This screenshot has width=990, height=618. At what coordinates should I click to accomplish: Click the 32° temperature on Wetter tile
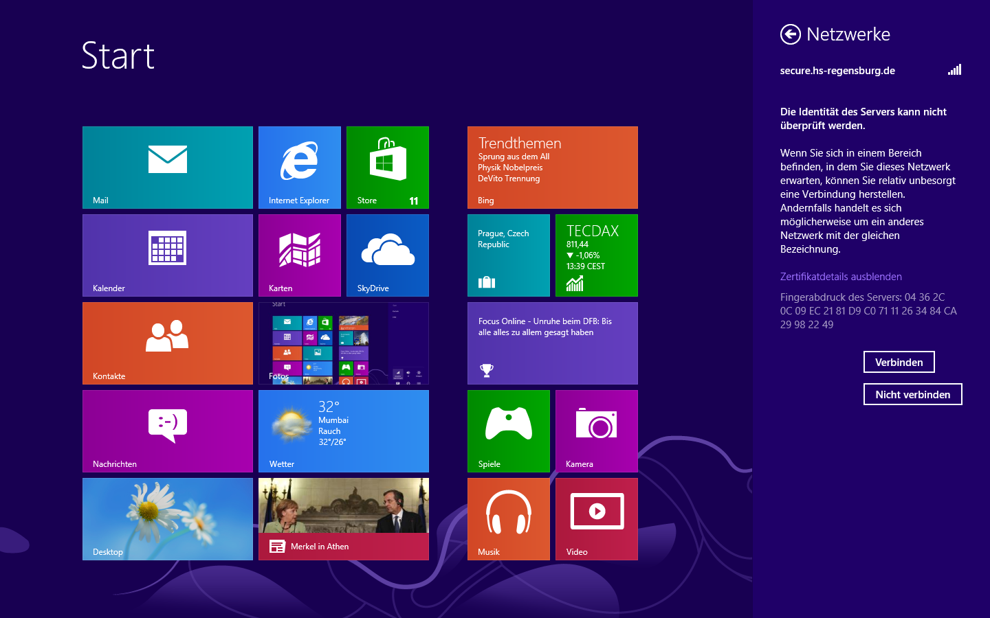(329, 407)
